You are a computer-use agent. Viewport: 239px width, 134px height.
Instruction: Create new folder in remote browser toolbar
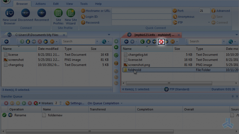(x=148, y=42)
